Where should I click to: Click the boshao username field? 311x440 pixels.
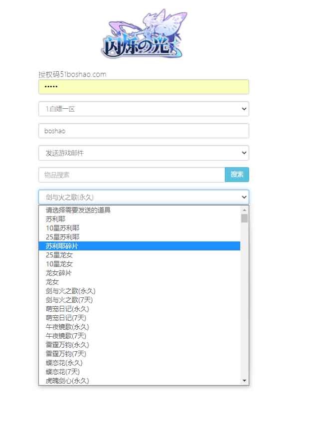pyautogui.click(x=144, y=131)
